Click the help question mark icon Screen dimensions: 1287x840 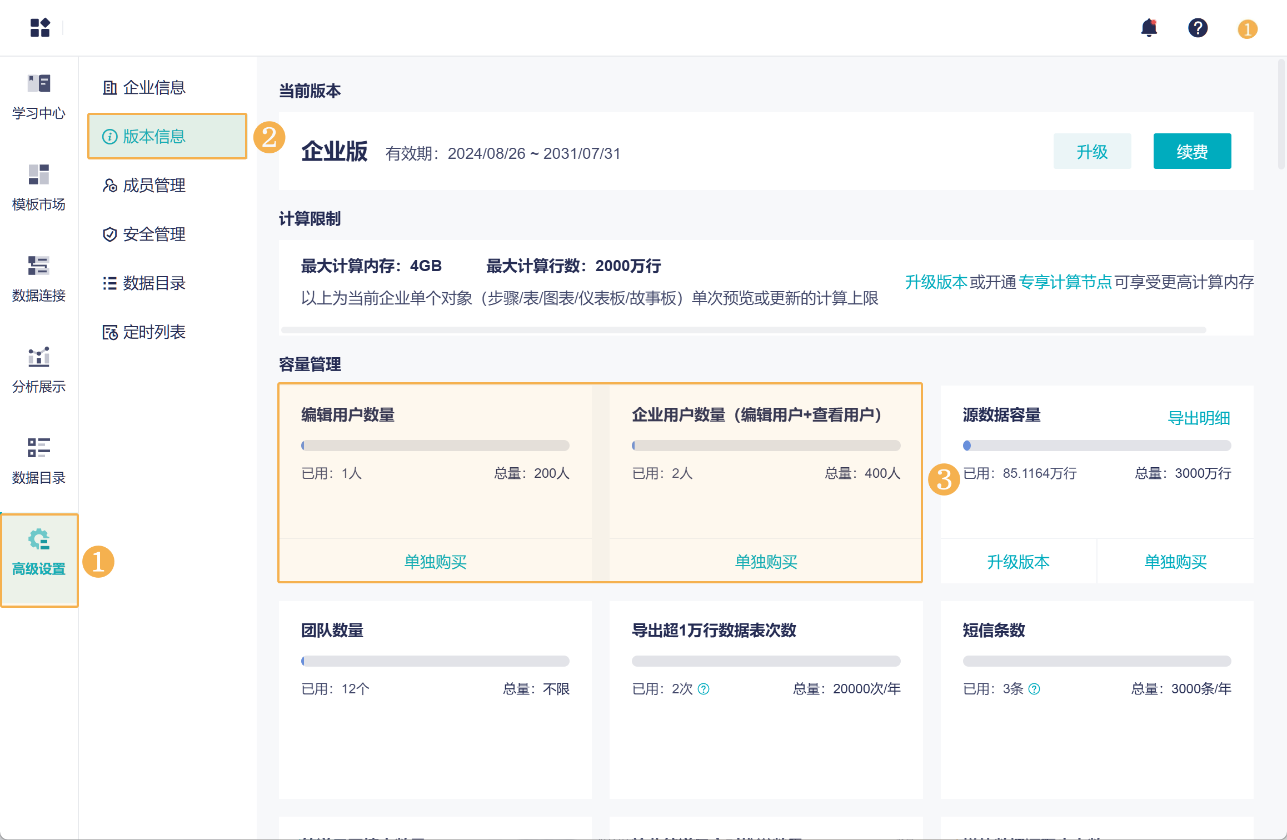tap(1198, 28)
